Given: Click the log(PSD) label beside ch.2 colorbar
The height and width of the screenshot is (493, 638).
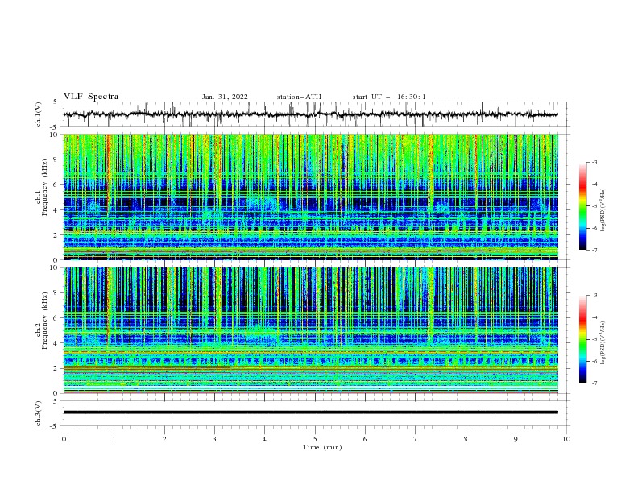Looking at the screenshot, I should pos(603,342).
